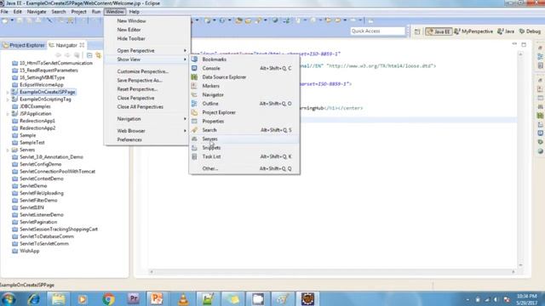Click New Window in the Window menu
545x306 pixels.
click(147, 20)
